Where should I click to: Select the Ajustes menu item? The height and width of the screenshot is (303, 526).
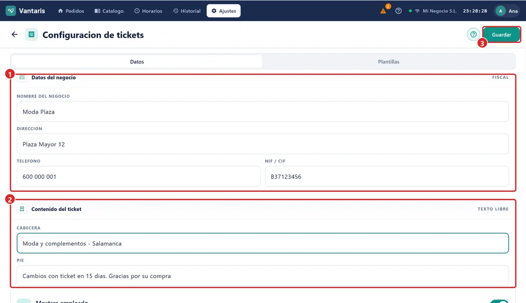[x=224, y=11]
